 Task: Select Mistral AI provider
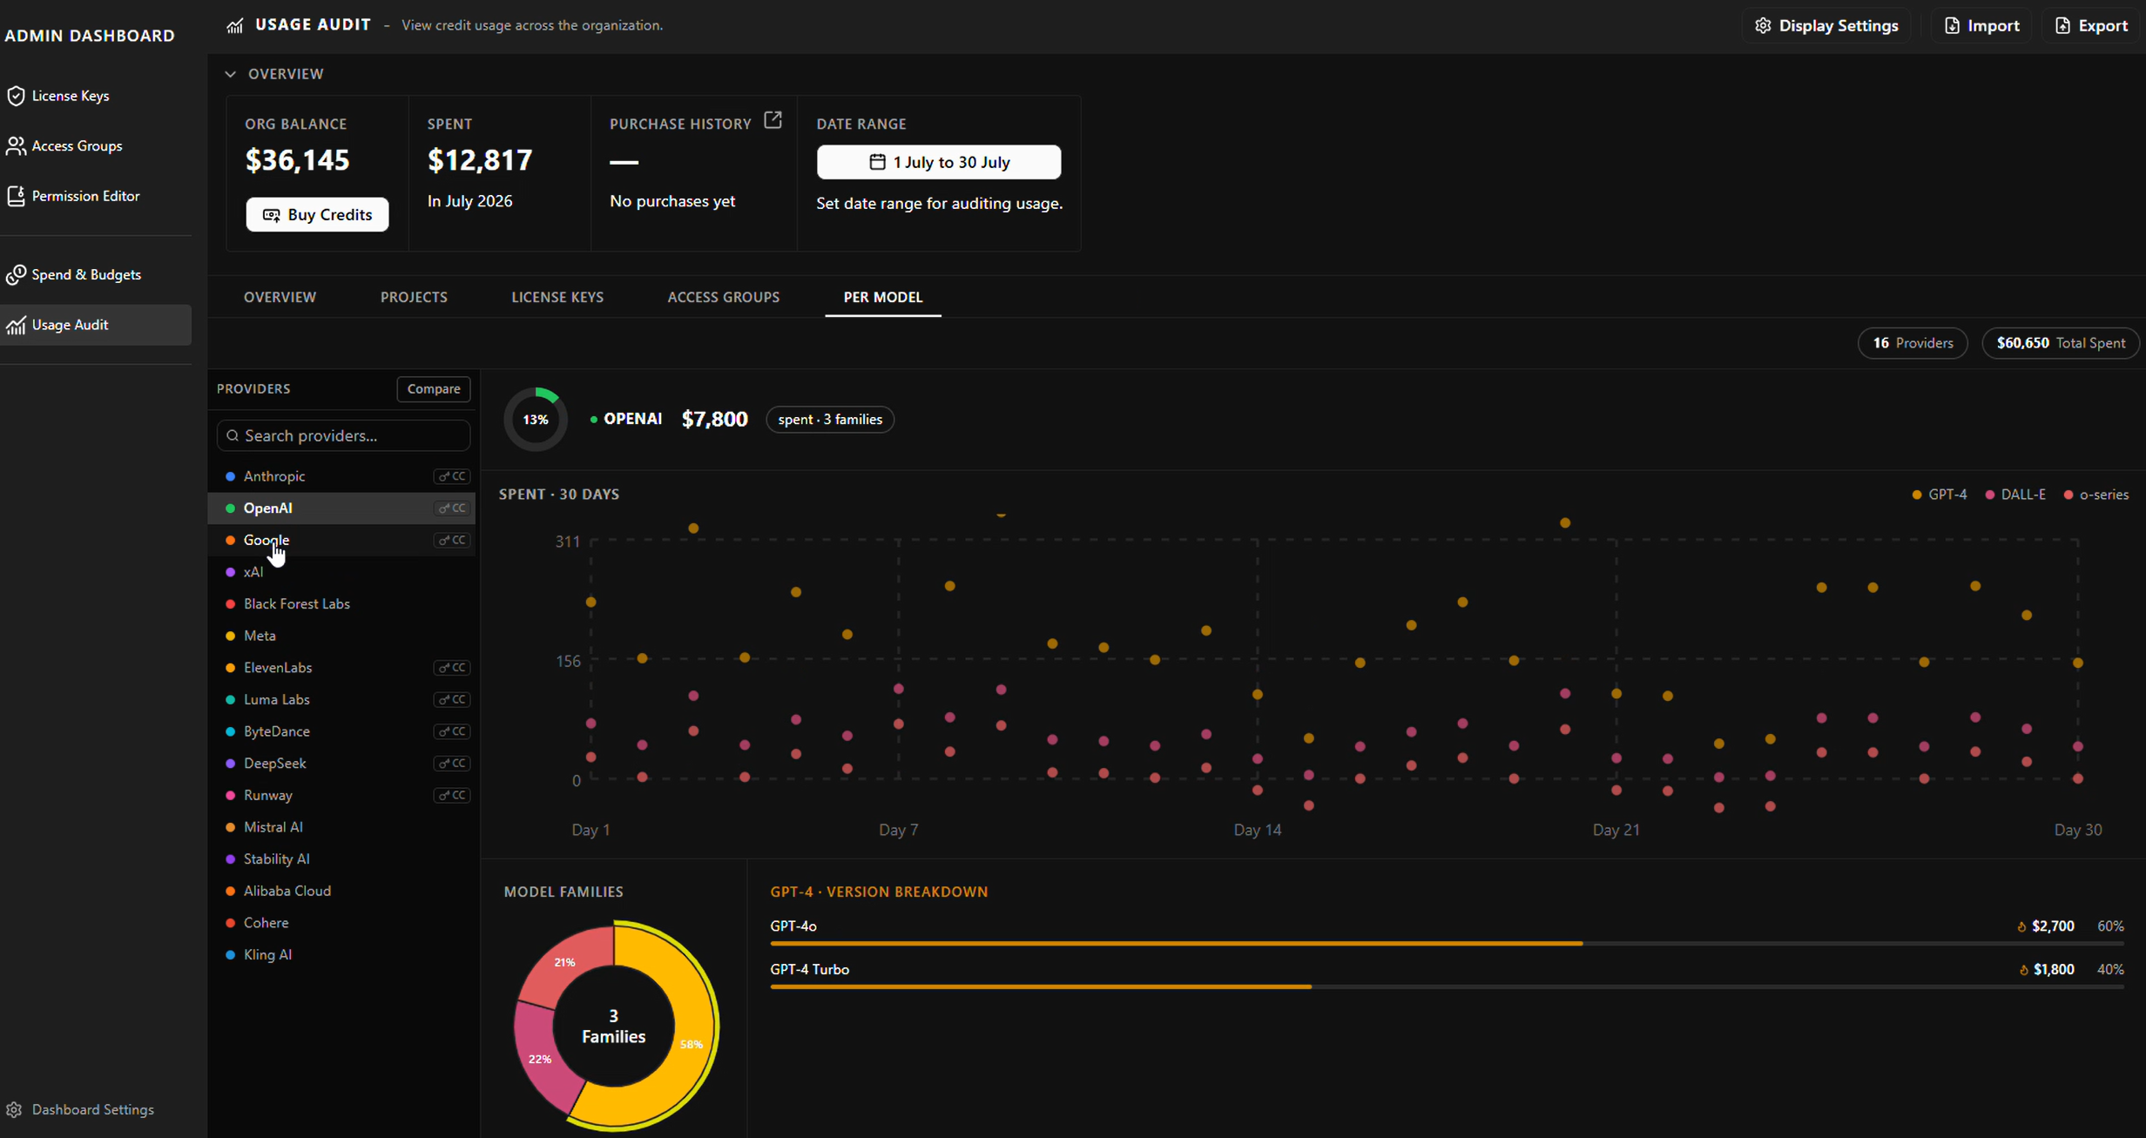click(x=341, y=827)
